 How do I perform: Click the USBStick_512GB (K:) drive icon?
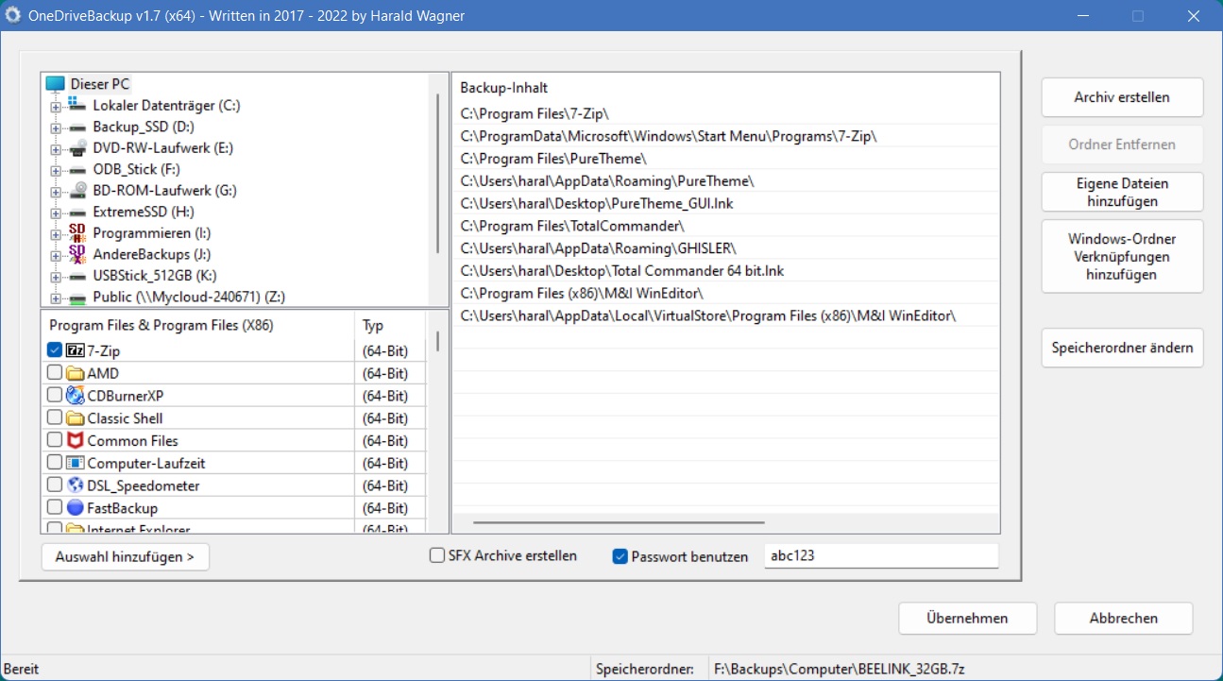[78, 275]
